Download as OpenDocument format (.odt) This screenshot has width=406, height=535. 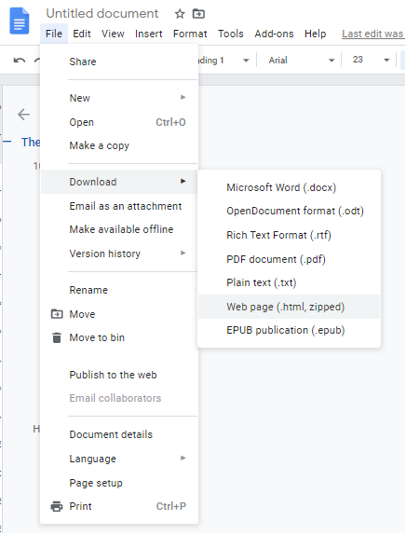pyautogui.click(x=289, y=212)
